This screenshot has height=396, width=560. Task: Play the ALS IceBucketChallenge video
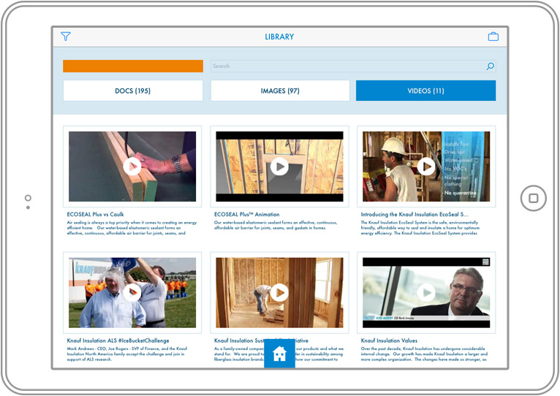(132, 292)
